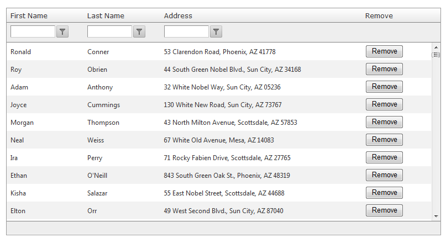Sort by First Name column header
This screenshot has height=238, width=446.
click(29, 16)
